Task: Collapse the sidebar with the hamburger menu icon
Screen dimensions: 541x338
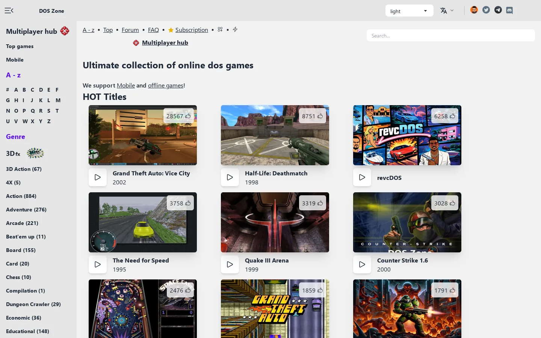Action: [x=9, y=11]
